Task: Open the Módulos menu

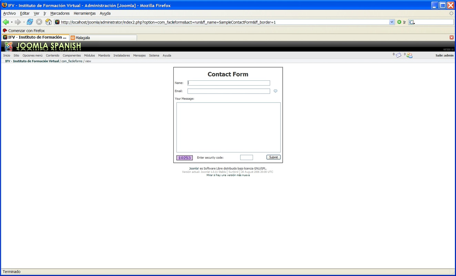Action: 90,56
